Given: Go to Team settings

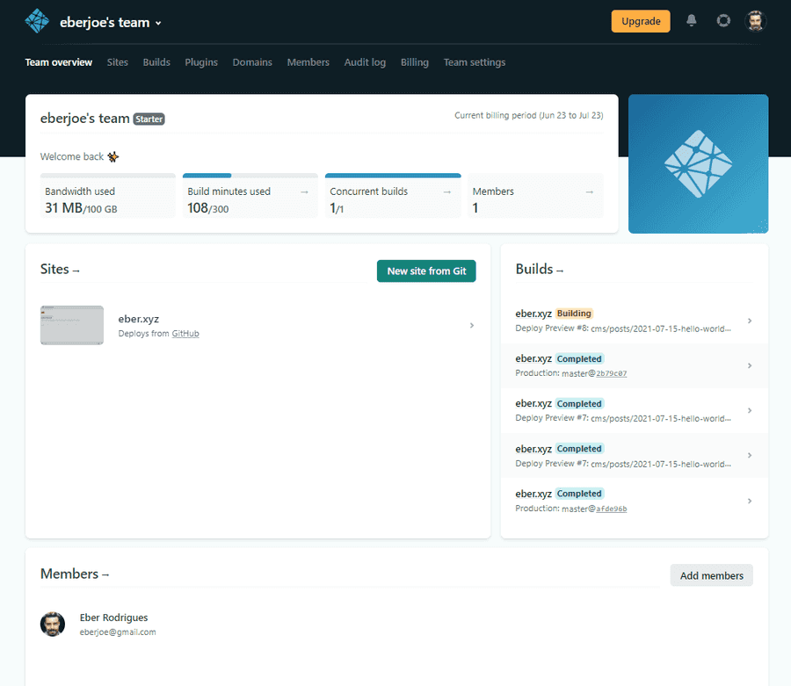Looking at the screenshot, I should pos(474,62).
